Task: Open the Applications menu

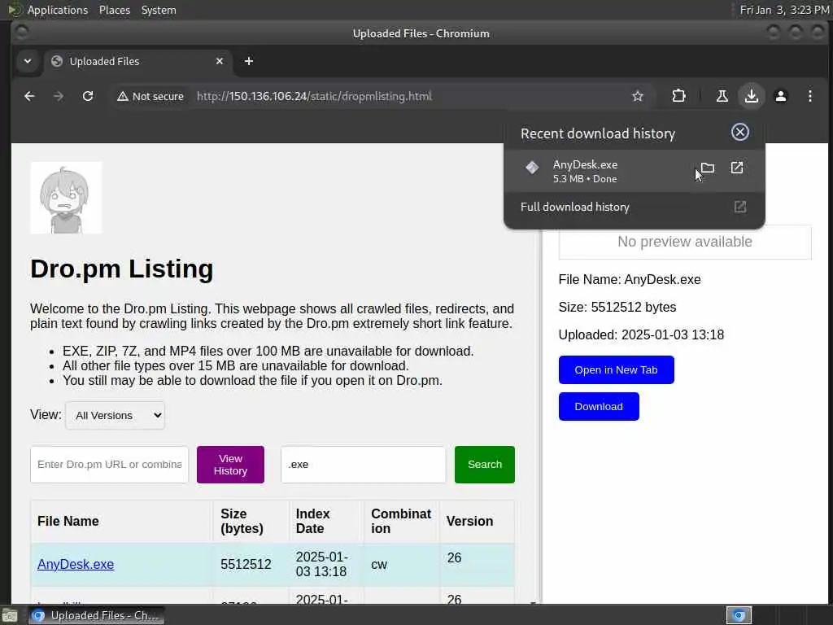Action: [x=58, y=10]
